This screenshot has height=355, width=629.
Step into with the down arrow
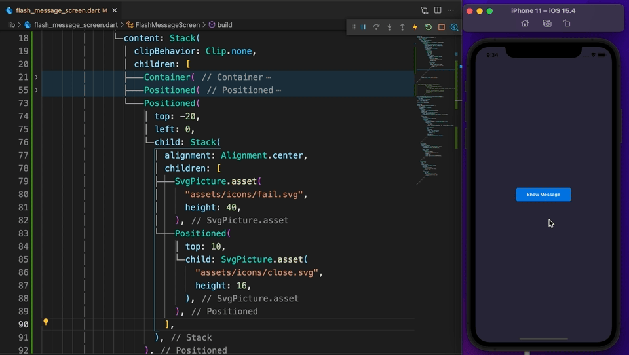389,28
